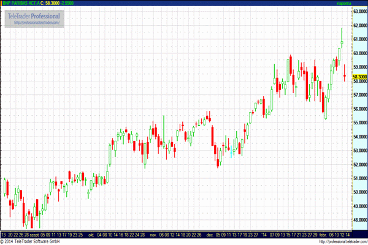The width and height of the screenshot is (368, 245).
Task: Open the teletrader URL in the bottom-right footer
Action: (x=343, y=242)
